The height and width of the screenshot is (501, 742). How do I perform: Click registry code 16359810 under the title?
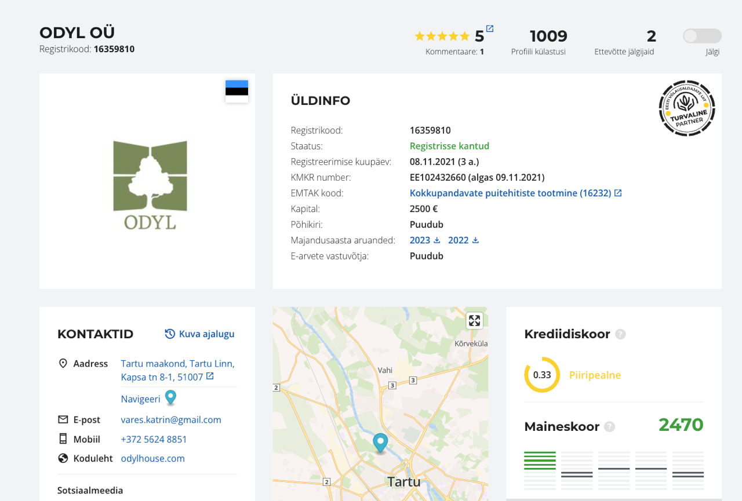114,49
